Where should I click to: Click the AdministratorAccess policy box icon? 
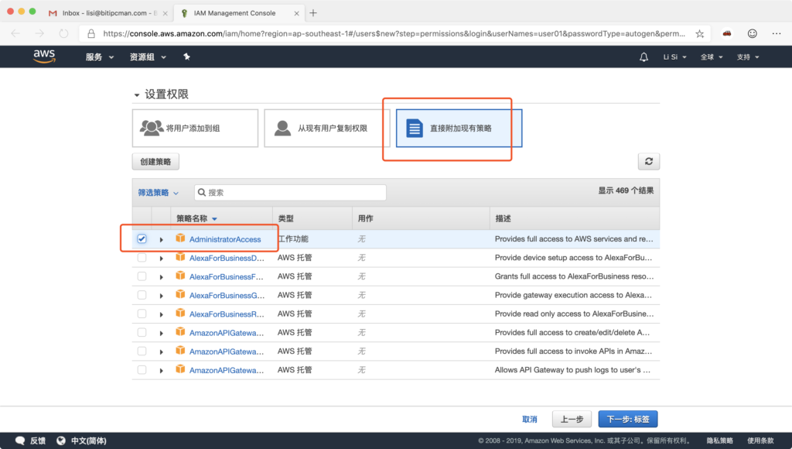click(180, 238)
